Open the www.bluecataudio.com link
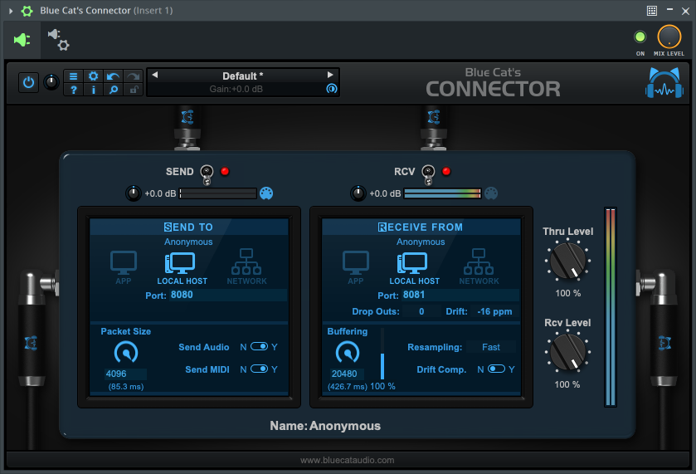696x474 pixels. click(347, 460)
